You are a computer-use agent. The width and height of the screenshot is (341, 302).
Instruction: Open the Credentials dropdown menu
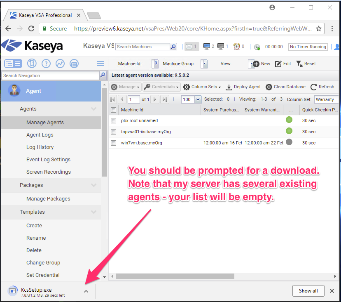[x=161, y=87]
